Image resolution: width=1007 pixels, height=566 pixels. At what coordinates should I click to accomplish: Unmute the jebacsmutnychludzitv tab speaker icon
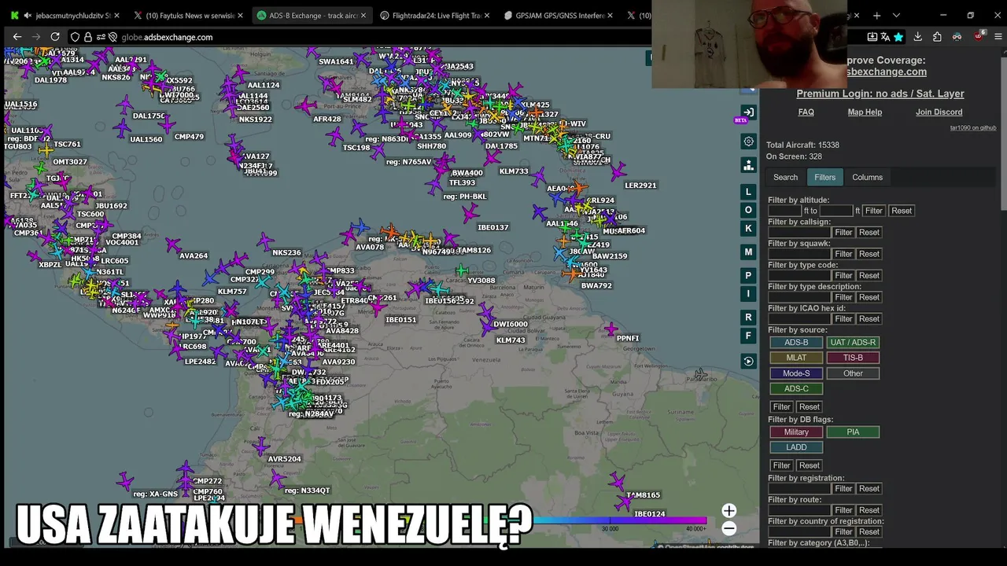click(x=28, y=15)
